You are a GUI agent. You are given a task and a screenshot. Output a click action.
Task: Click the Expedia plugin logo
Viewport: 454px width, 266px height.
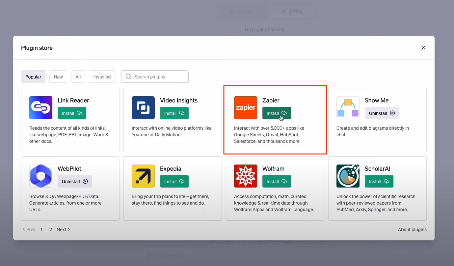click(143, 176)
